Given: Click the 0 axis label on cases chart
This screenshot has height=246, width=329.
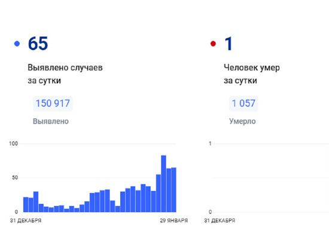Looking at the screenshot, I should pos(16,211).
